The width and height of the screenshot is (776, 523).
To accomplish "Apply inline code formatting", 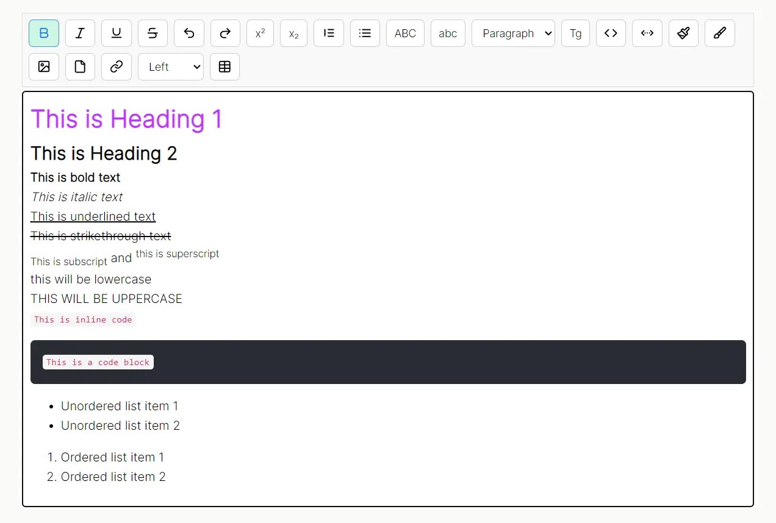I will coord(611,34).
